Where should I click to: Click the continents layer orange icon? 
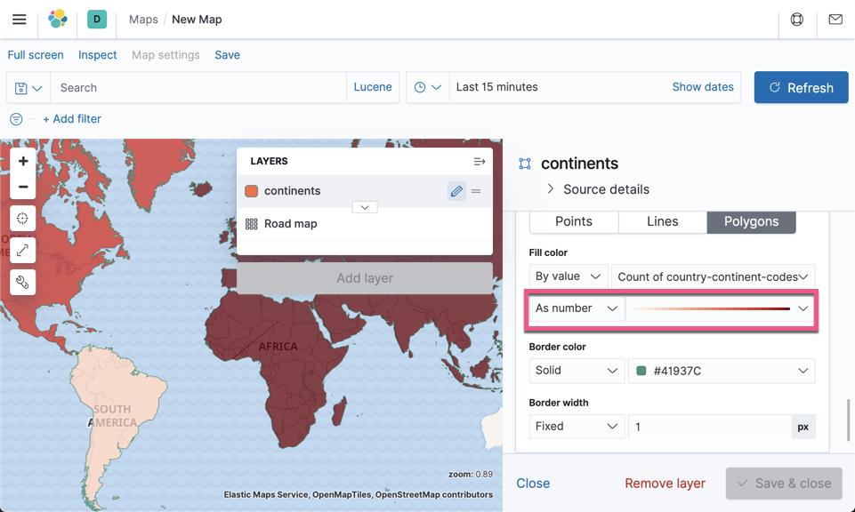pyautogui.click(x=252, y=191)
